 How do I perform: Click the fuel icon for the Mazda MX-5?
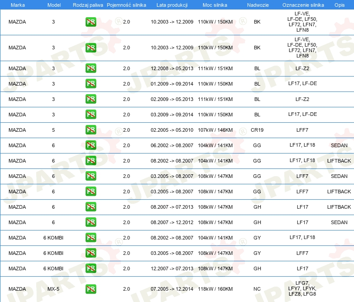click(91, 289)
